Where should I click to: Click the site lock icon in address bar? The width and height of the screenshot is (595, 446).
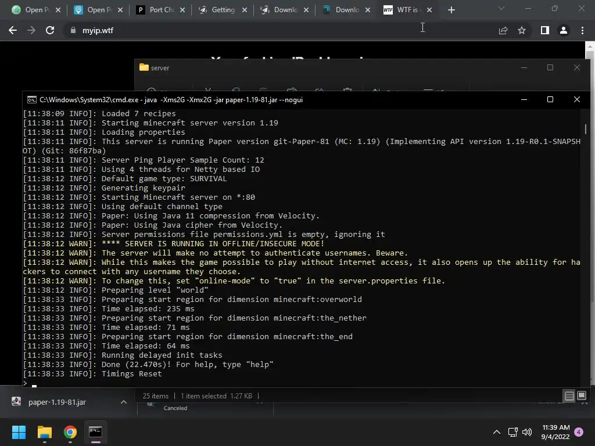pyautogui.click(x=73, y=30)
